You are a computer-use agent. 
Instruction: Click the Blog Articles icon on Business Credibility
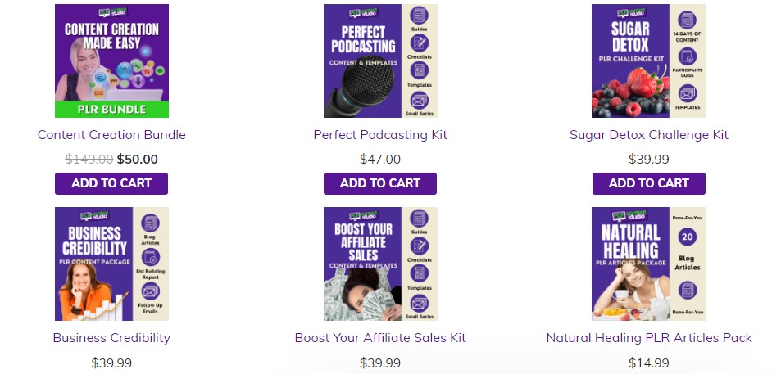151,223
